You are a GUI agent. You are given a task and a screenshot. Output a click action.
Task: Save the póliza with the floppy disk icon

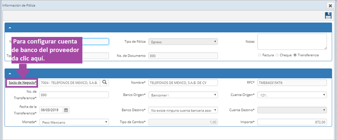(x=328, y=16)
